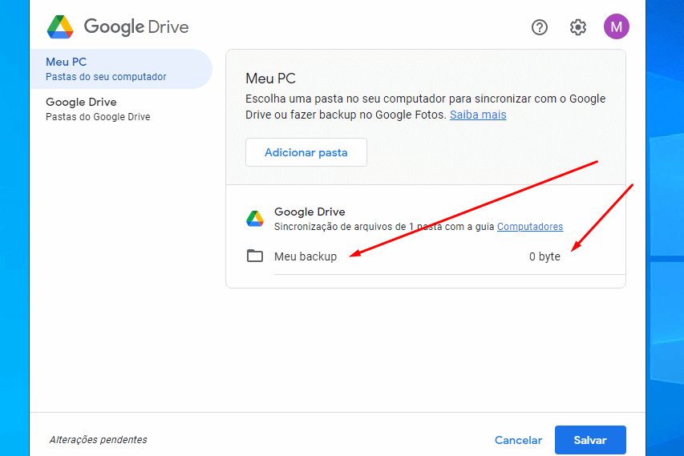This screenshot has width=684, height=456.
Task: Open settings via the gear icon
Action: (577, 27)
